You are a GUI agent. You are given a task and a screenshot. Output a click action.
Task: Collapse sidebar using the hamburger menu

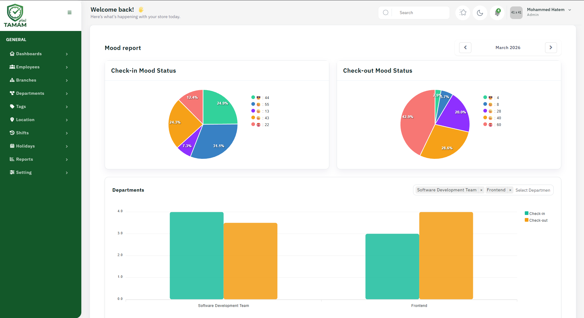[69, 12]
